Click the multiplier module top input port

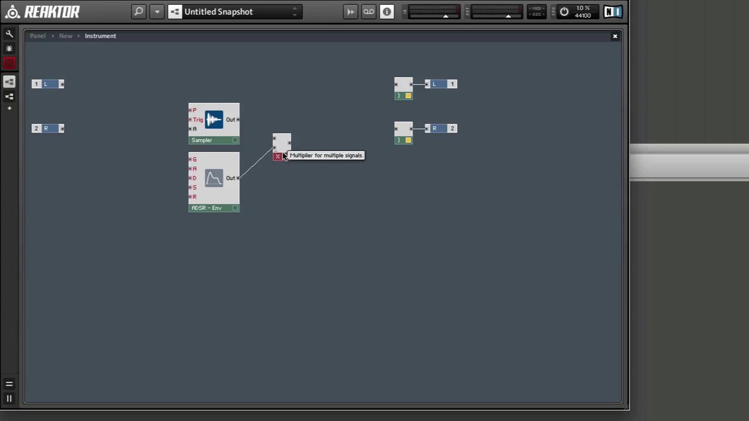pos(275,138)
